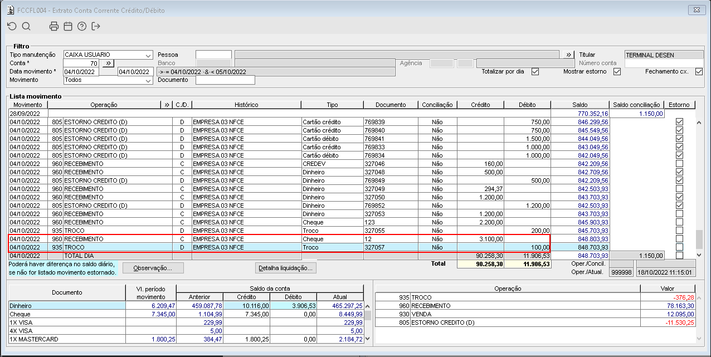This screenshot has height=357, width=711.
Task: Click the undo/refresh arrow toolbar icon
Action: pos(12,26)
